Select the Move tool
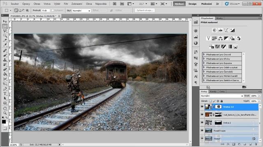 click(5, 22)
